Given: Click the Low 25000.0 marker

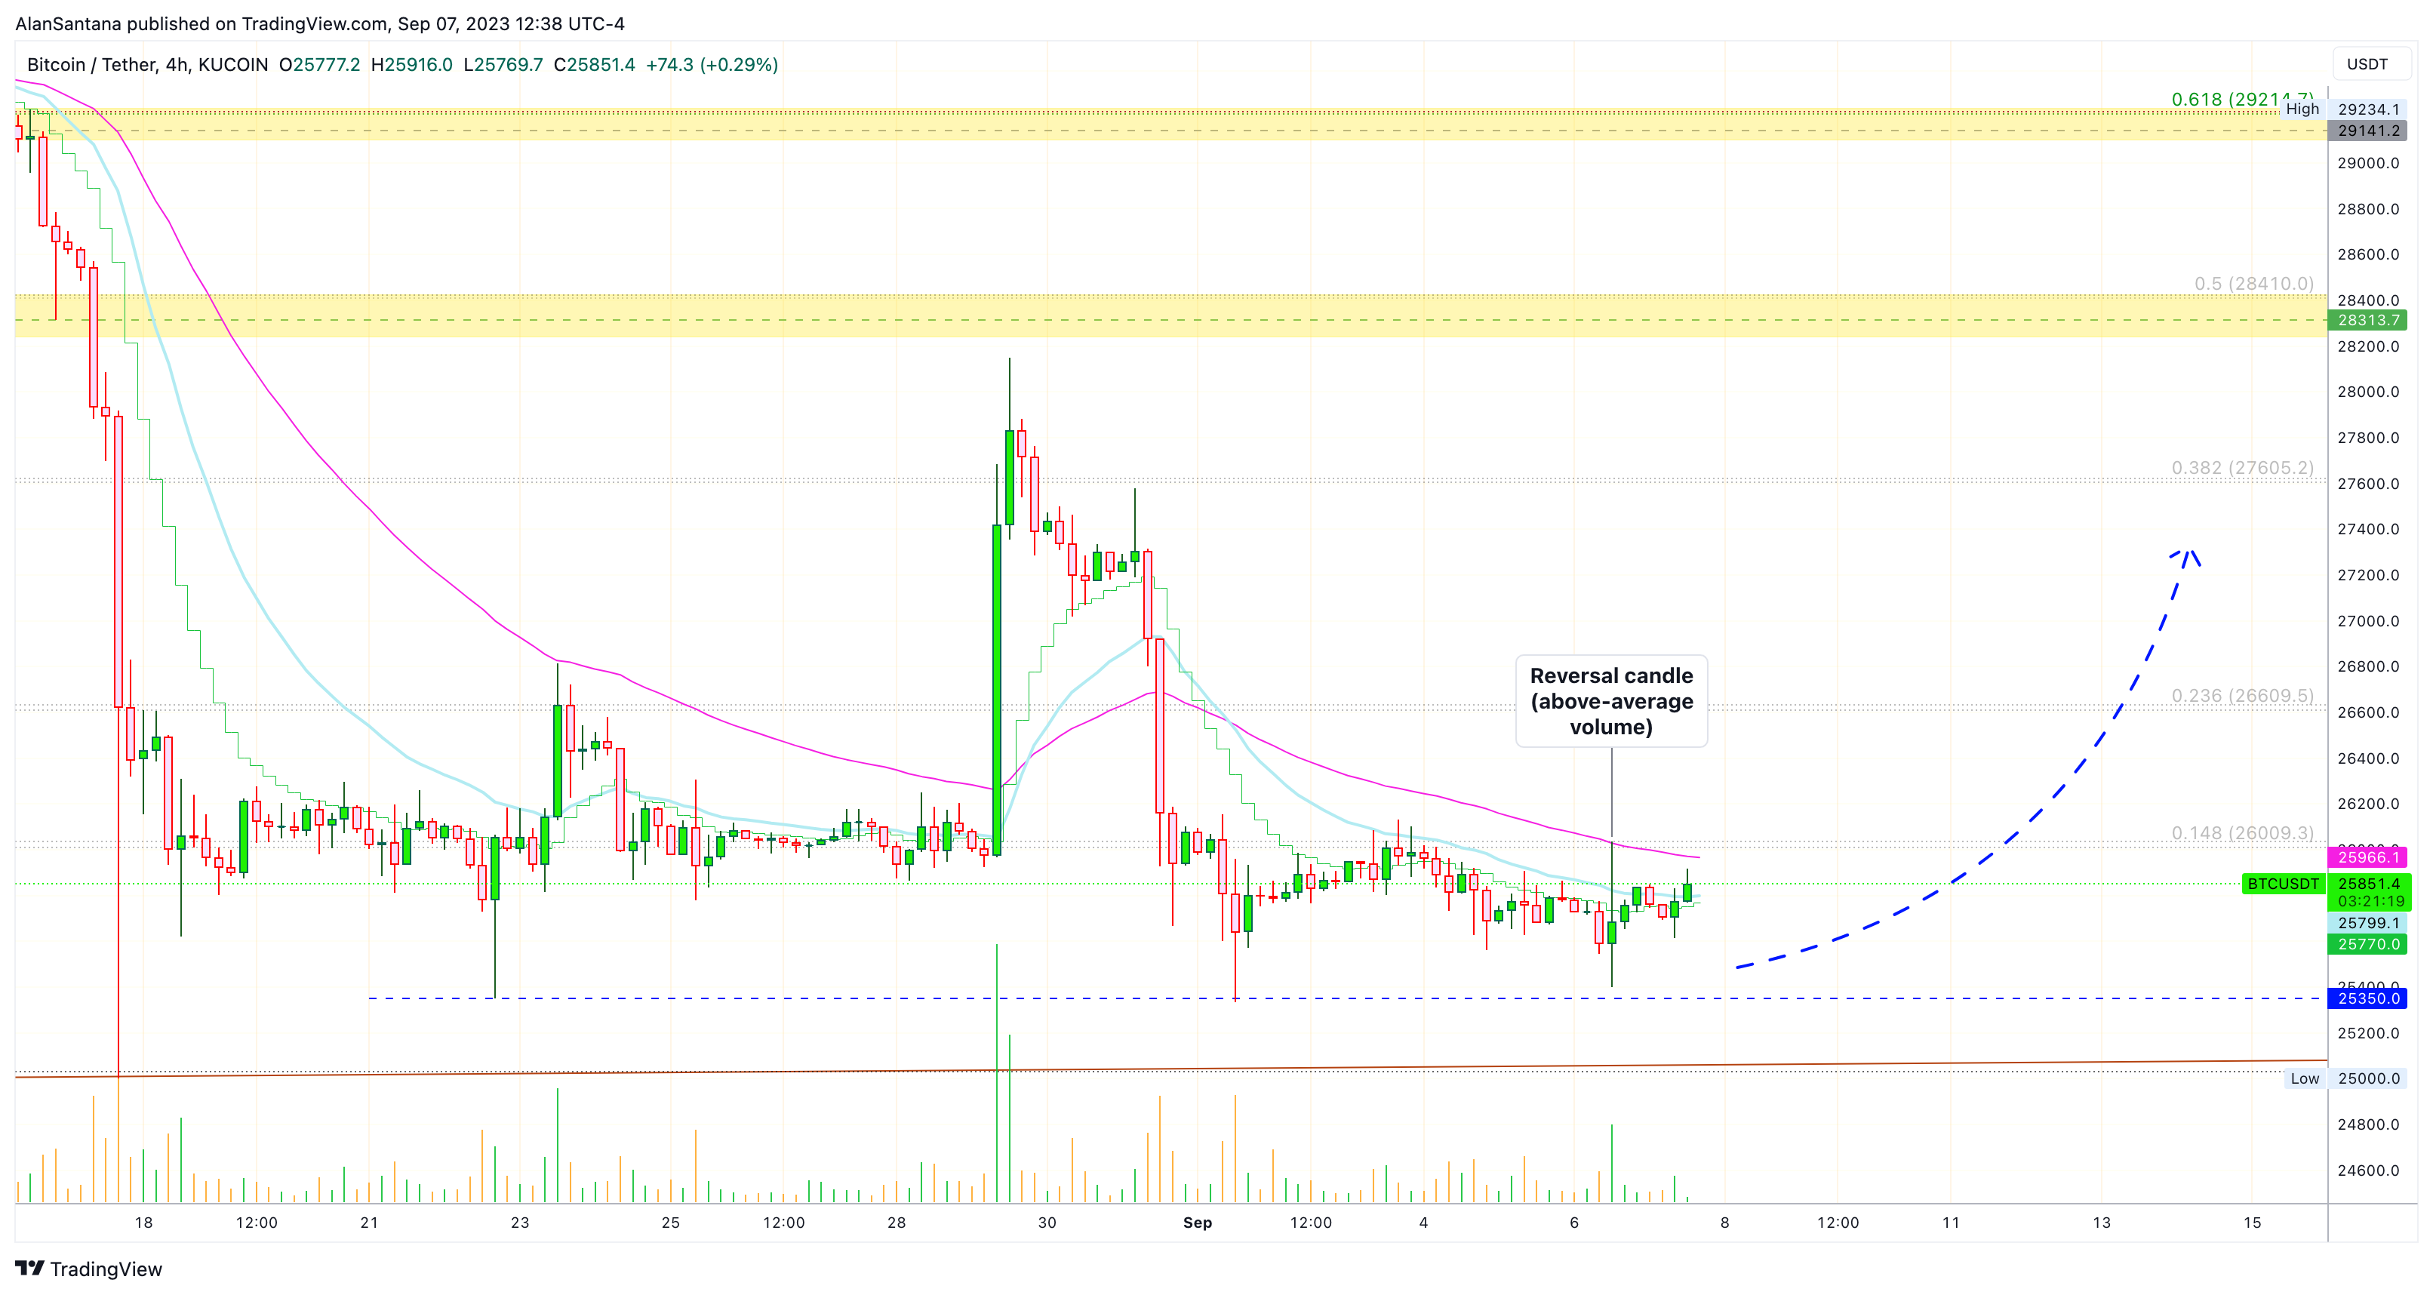Looking at the screenshot, I should [2345, 1078].
